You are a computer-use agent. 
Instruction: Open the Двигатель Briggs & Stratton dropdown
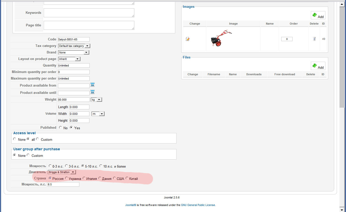[x=62, y=172]
